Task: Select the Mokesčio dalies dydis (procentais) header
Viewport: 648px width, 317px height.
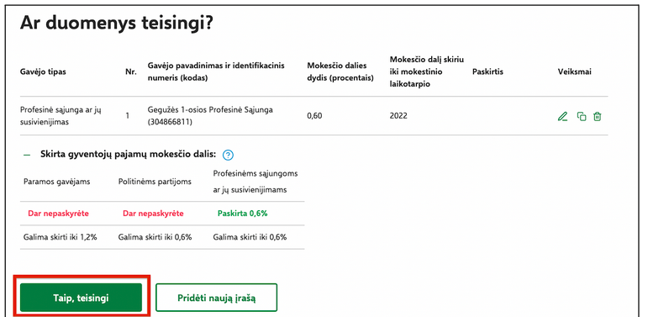Action: 340,72
